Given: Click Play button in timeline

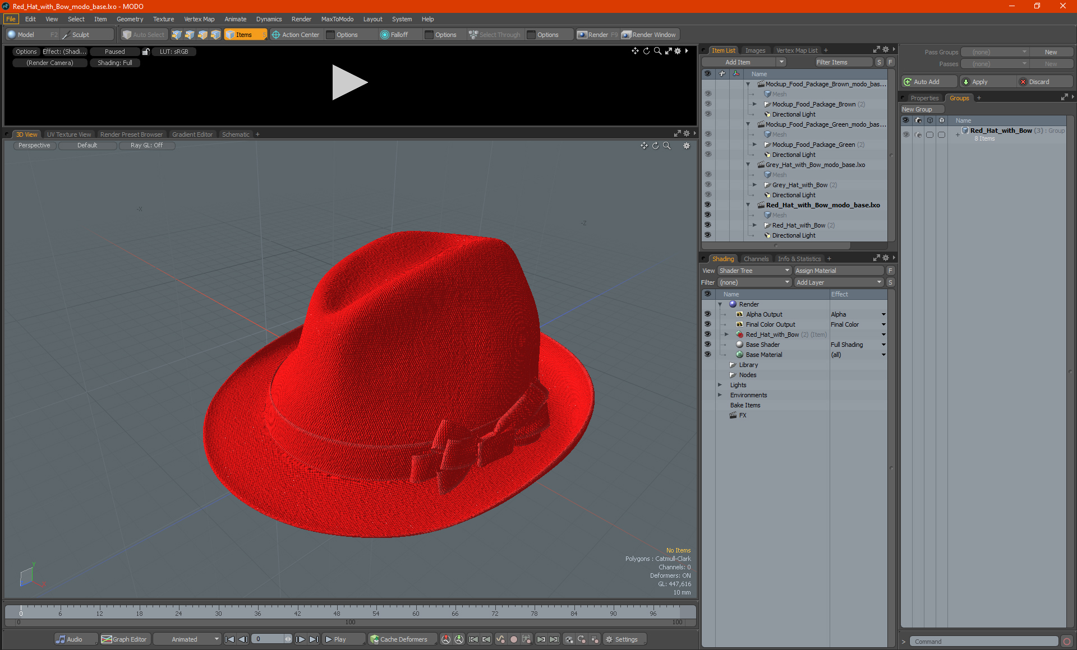Looking at the screenshot, I should [x=343, y=639].
